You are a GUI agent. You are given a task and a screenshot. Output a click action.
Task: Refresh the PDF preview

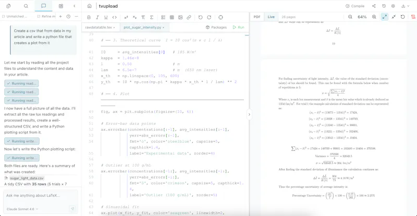click(x=402, y=17)
